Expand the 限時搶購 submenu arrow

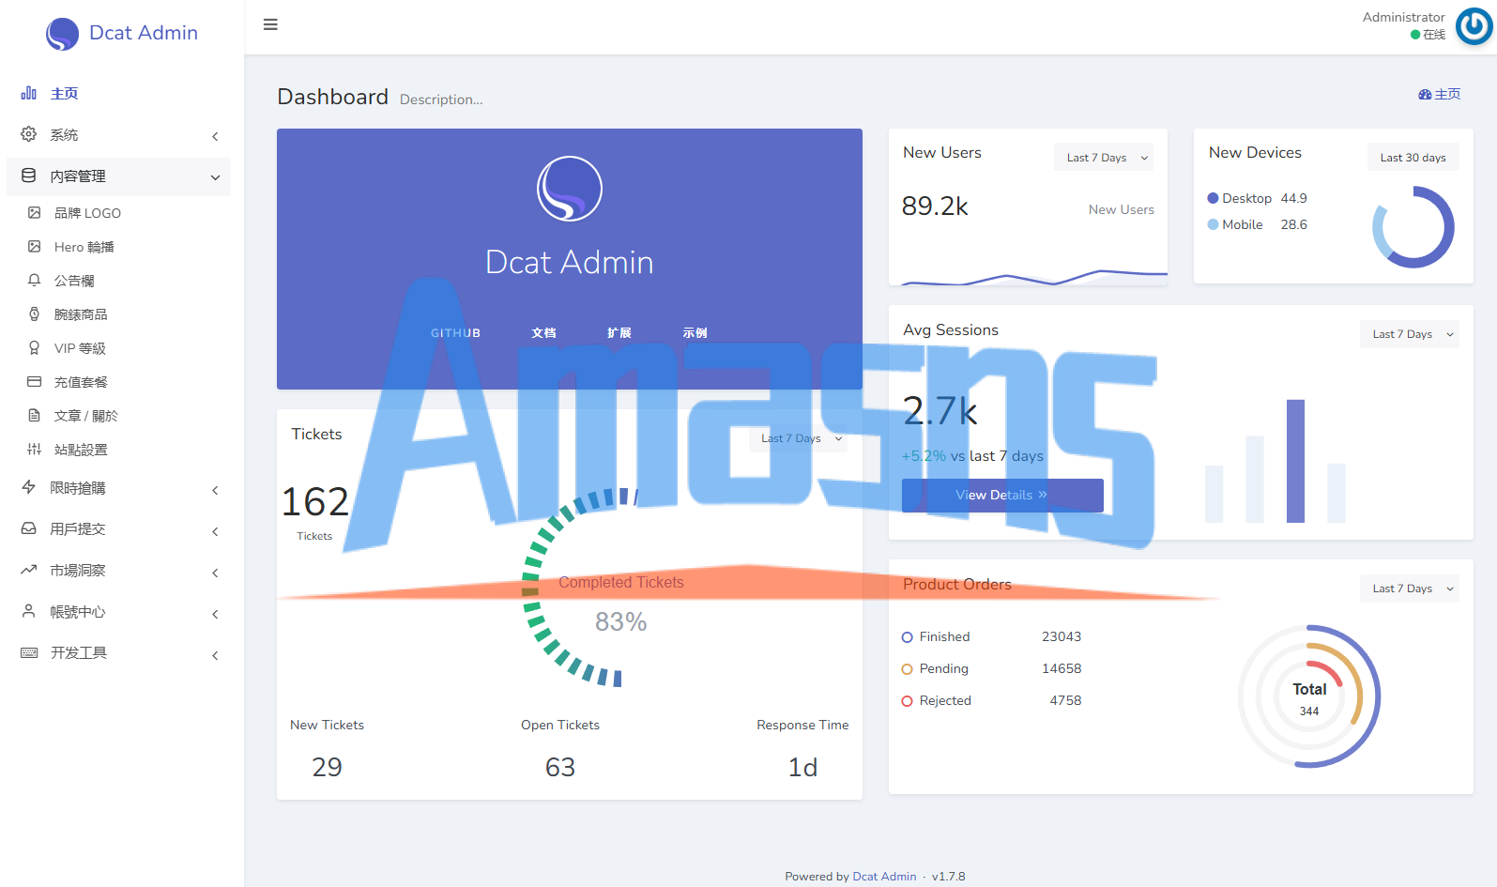click(x=215, y=490)
